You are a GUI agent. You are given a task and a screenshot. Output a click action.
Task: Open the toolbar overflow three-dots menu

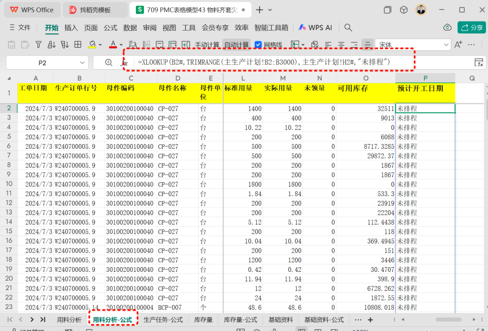click(471, 44)
